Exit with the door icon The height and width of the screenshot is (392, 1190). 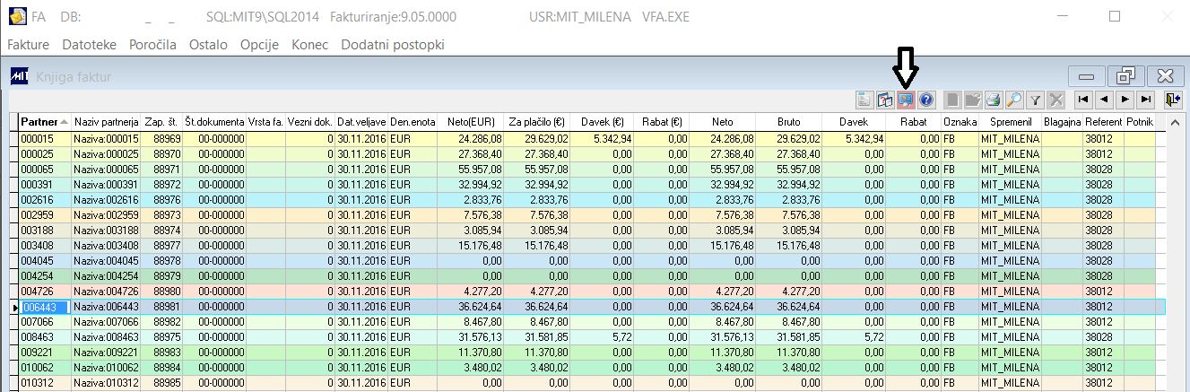1171,100
